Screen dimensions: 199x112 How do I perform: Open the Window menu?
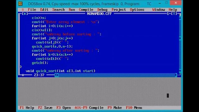coord(159,10)
